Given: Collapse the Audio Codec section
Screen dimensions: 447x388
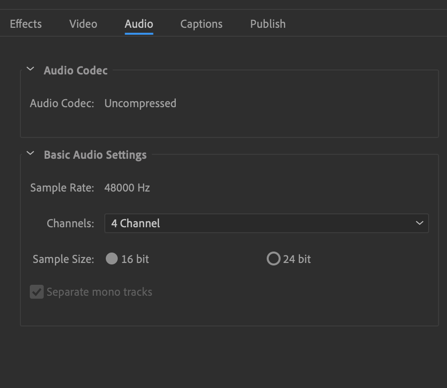Looking at the screenshot, I should pos(31,70).
